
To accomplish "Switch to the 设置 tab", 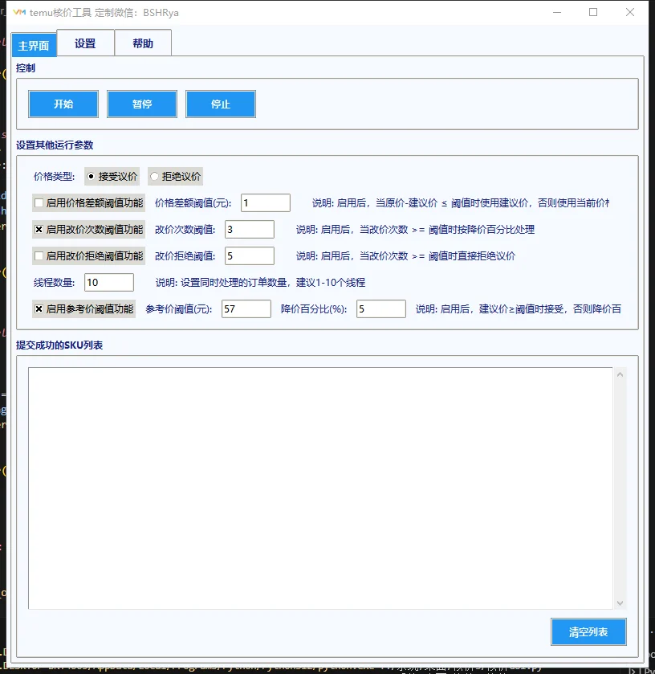I will point(86,43).
